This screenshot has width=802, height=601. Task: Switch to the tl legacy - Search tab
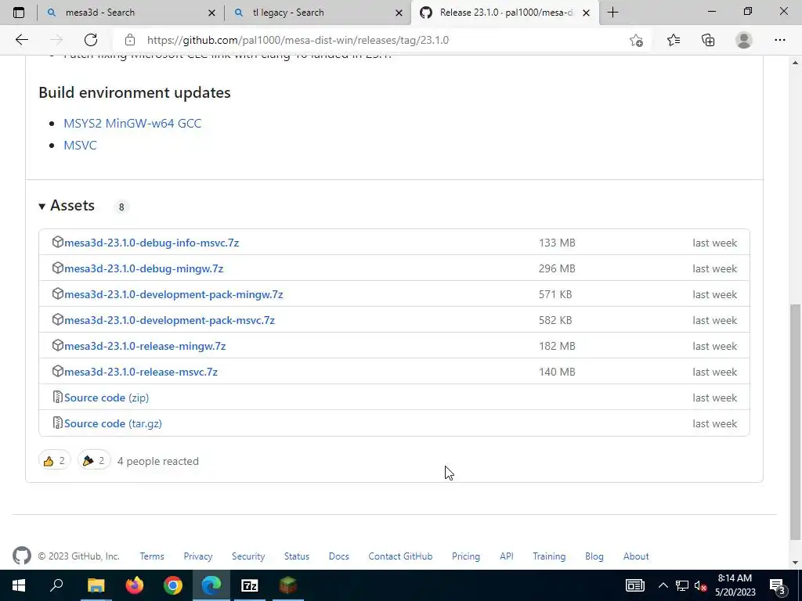click(x=318, y=13)
